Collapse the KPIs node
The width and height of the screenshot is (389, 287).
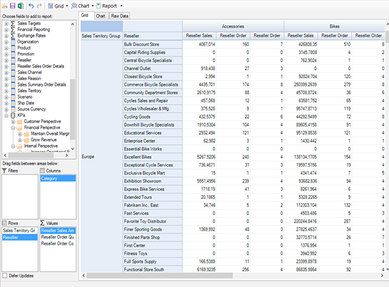(x=6, y=116)
